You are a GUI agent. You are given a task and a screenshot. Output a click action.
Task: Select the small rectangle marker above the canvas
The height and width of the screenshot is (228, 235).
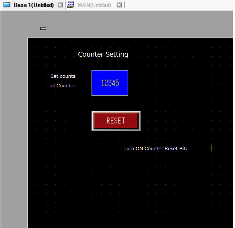click(x=43, y=28)
